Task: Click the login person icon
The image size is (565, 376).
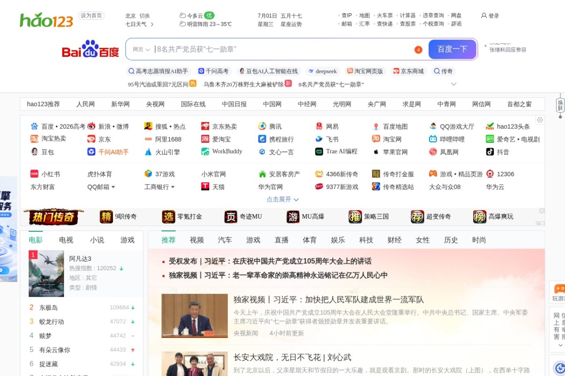Action: tap(484, 16)
